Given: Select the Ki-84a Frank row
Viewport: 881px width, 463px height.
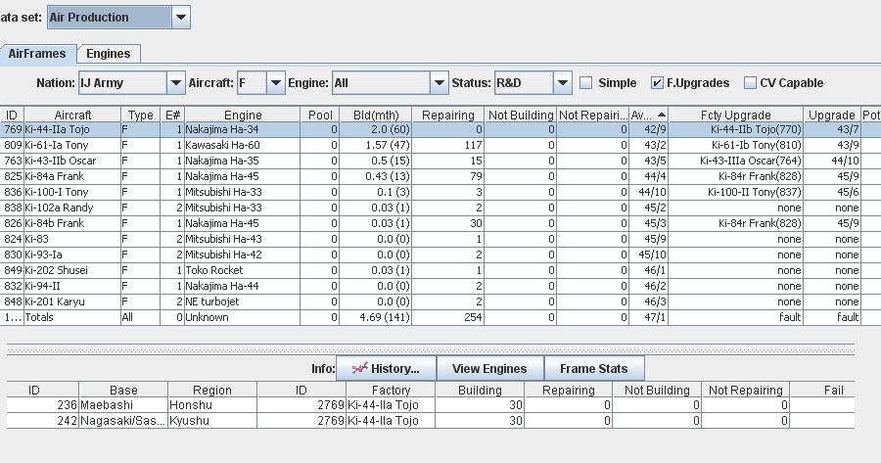Looking at the screenshot, I should pos(440,176).
